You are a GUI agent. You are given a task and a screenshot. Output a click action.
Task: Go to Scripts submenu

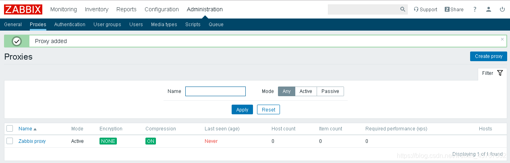click(193, 25)
